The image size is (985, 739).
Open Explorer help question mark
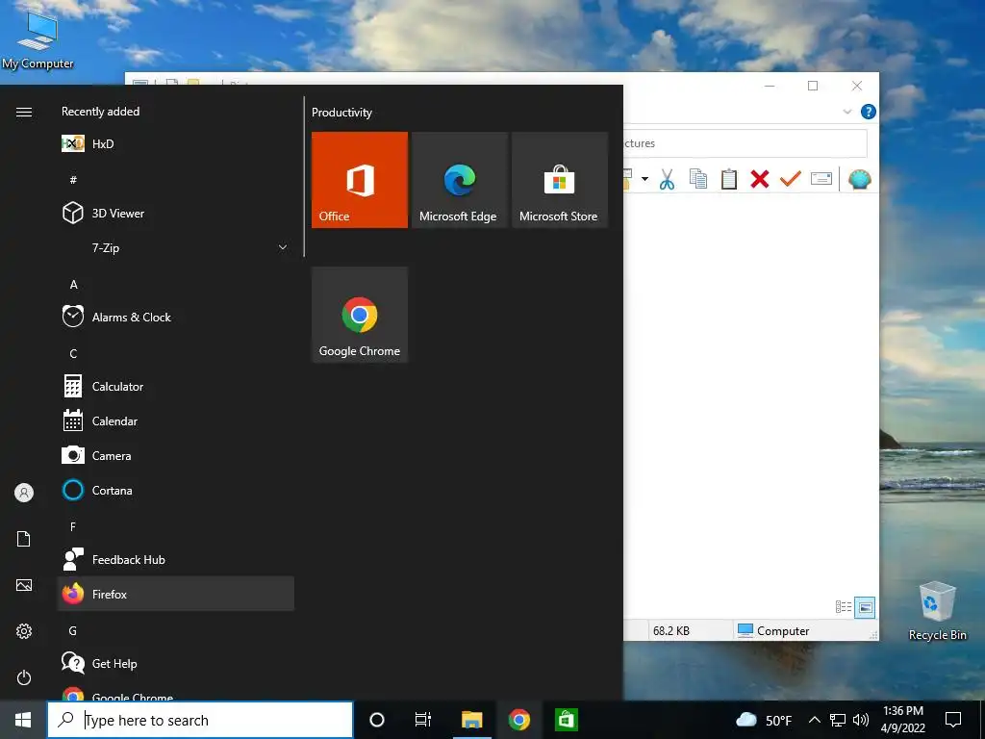pyautogui.click(x=869, y=112)
